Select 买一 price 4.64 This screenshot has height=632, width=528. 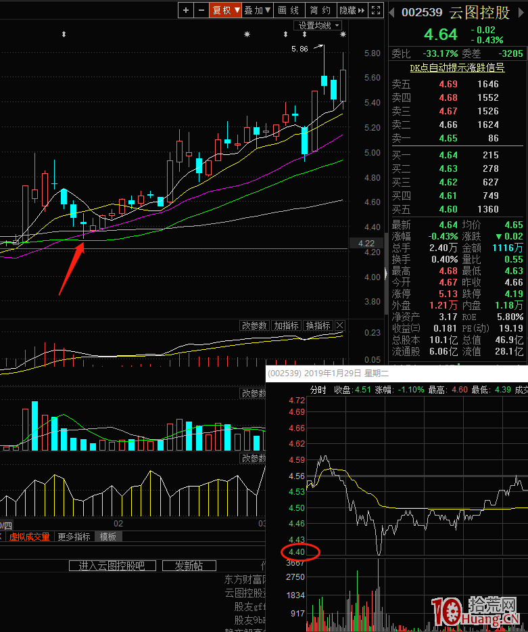pyautogui.click(x=448, y=155)
